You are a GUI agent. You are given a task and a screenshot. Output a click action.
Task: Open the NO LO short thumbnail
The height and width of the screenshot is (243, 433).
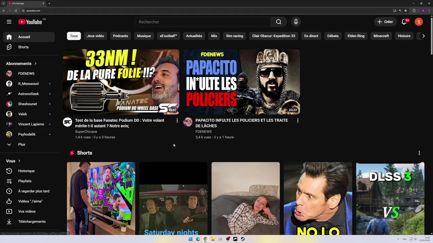[x=318, y=198]
